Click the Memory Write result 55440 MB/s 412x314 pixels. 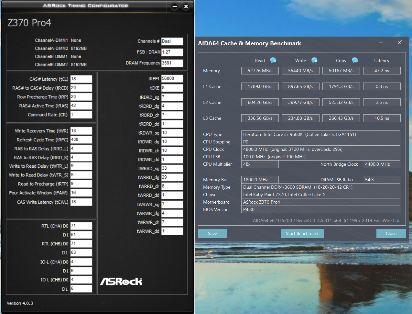(x=300, y=71)
